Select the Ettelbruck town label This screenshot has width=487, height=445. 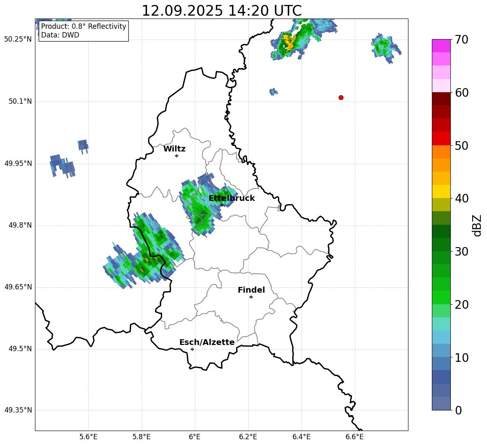(x=232, y=198)
